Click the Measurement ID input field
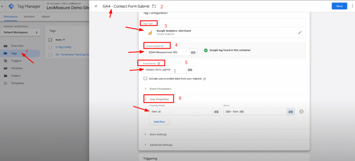 (168, 52)
